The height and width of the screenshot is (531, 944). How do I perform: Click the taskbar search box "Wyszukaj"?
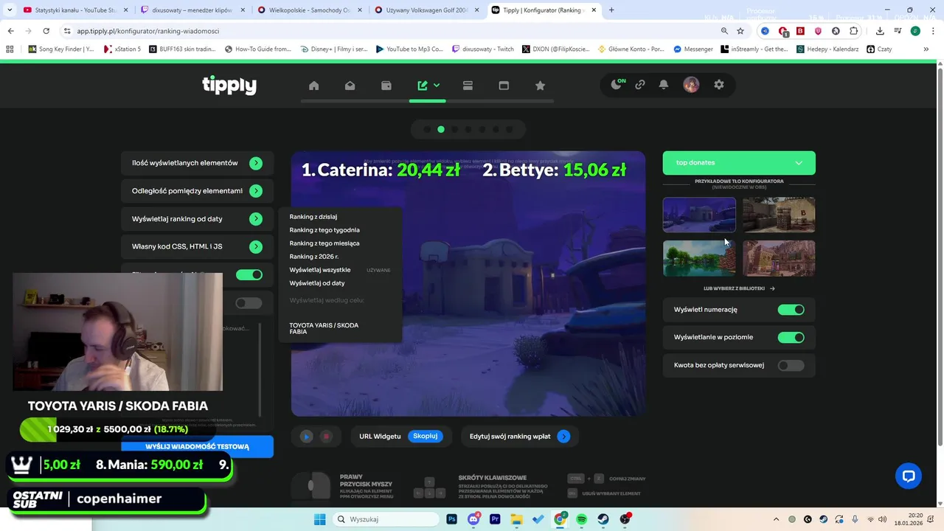click(x=386, y=519)
